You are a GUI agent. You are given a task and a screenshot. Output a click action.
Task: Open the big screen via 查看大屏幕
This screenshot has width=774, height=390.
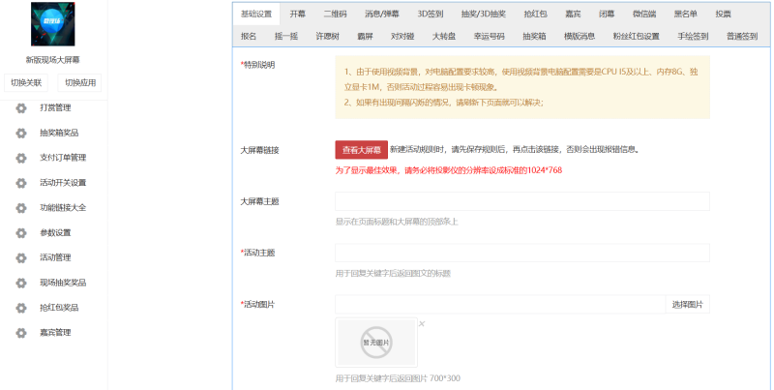coord(361,150)
